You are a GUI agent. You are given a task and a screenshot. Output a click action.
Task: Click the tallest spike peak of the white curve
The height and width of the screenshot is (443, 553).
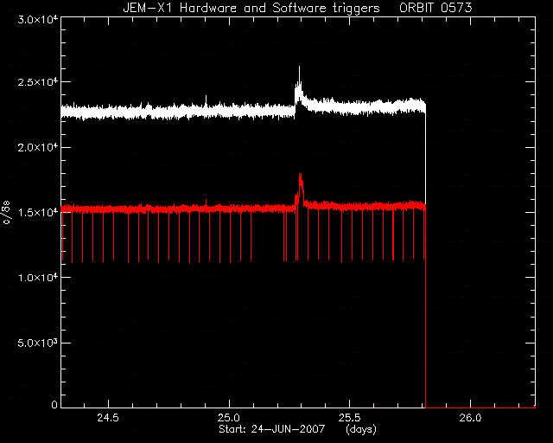[300, 67]
